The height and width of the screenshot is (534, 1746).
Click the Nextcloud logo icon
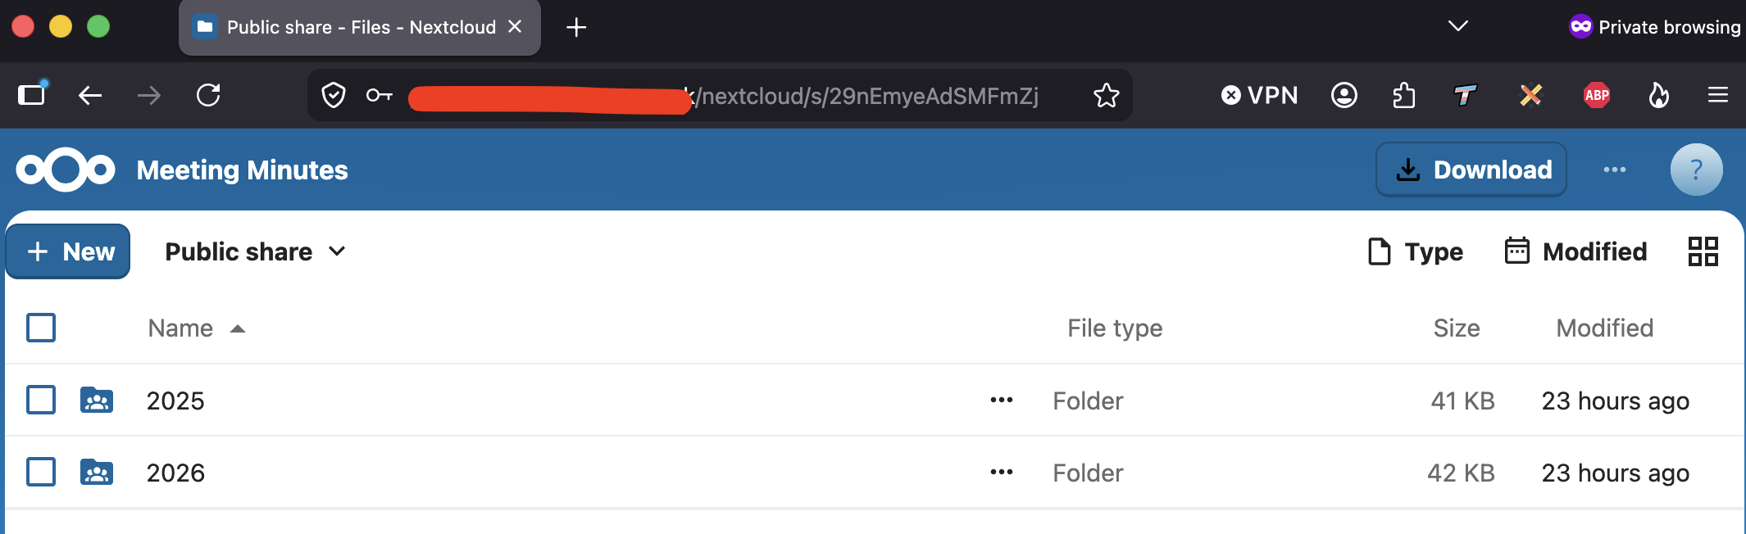click(x=66, y=170)
